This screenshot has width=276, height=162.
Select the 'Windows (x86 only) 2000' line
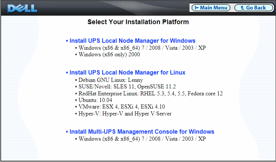coord(109,54)
